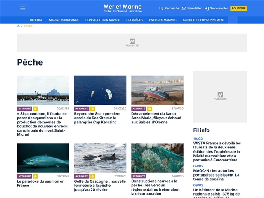Viewport: 264px width, 198px height.
Task: Click the 14/01/26 article date
Action: tap(178, 176)
